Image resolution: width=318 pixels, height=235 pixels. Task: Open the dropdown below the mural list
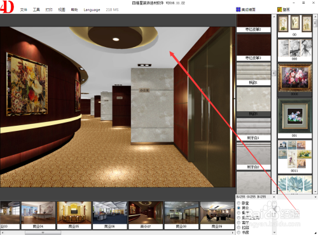tap(315, 197)
